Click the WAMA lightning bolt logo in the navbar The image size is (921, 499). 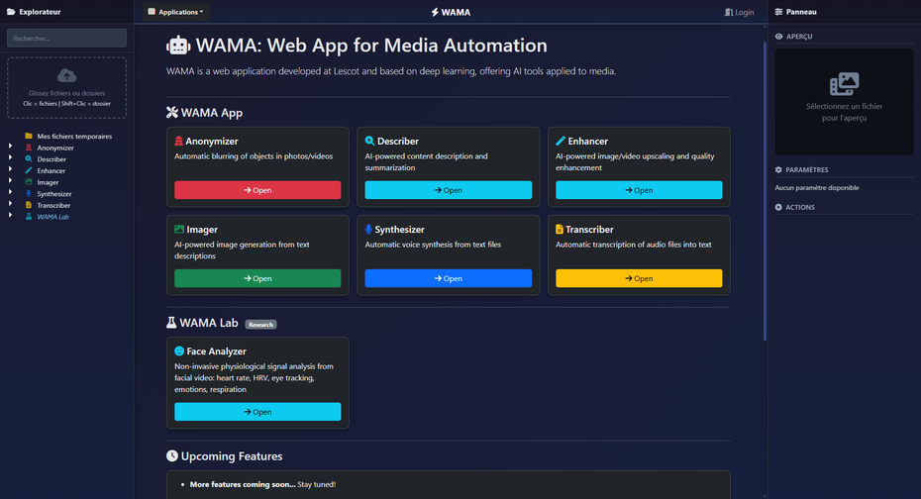coord(435,12)
